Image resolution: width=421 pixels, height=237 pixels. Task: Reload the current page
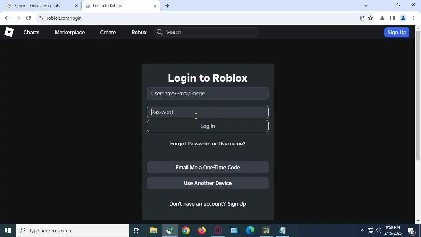click(x=28, y=18)
